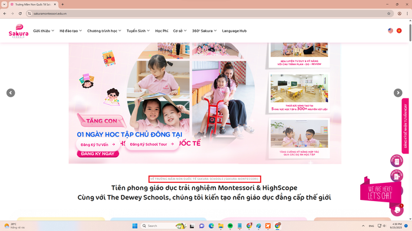View site information icon in address bar

pyautogui.click(x=29, y=13)
